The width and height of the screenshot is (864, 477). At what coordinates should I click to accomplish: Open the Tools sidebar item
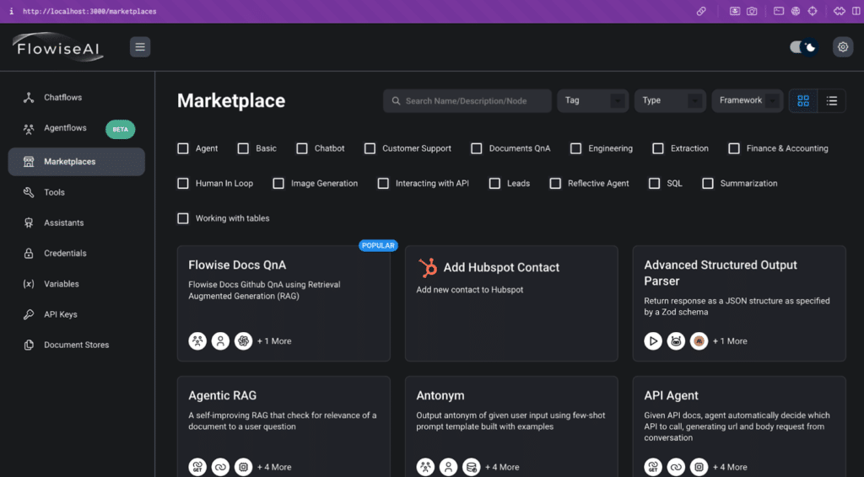click(77, 192)
